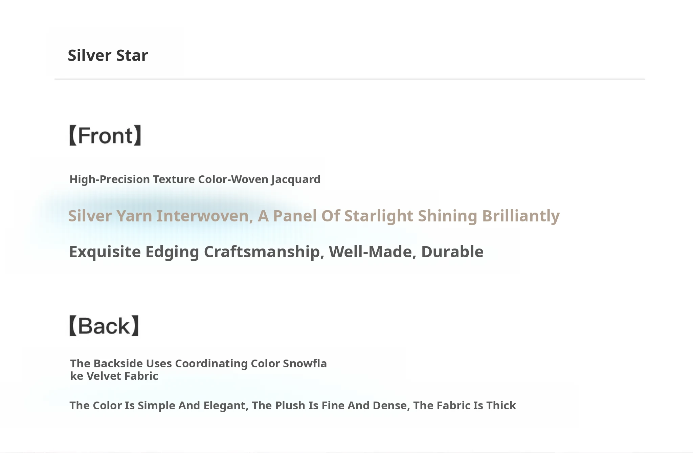
Task: Click the "Silver Star" title heading
Action: click(x=108, y=55)
